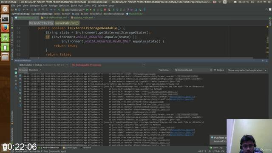Switch to AndroidManifest.xml editor tab
This screenshot has width=272, height=153.
point(55,18)
